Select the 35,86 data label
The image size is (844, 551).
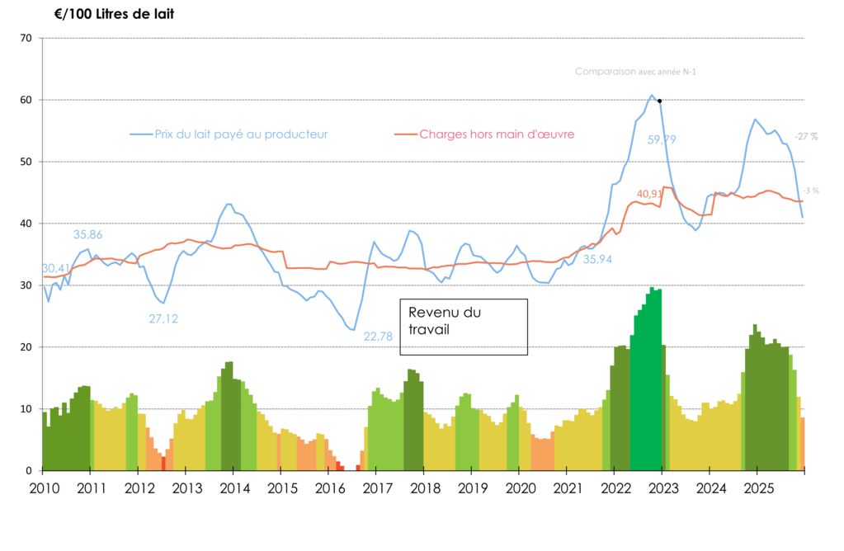87,234
